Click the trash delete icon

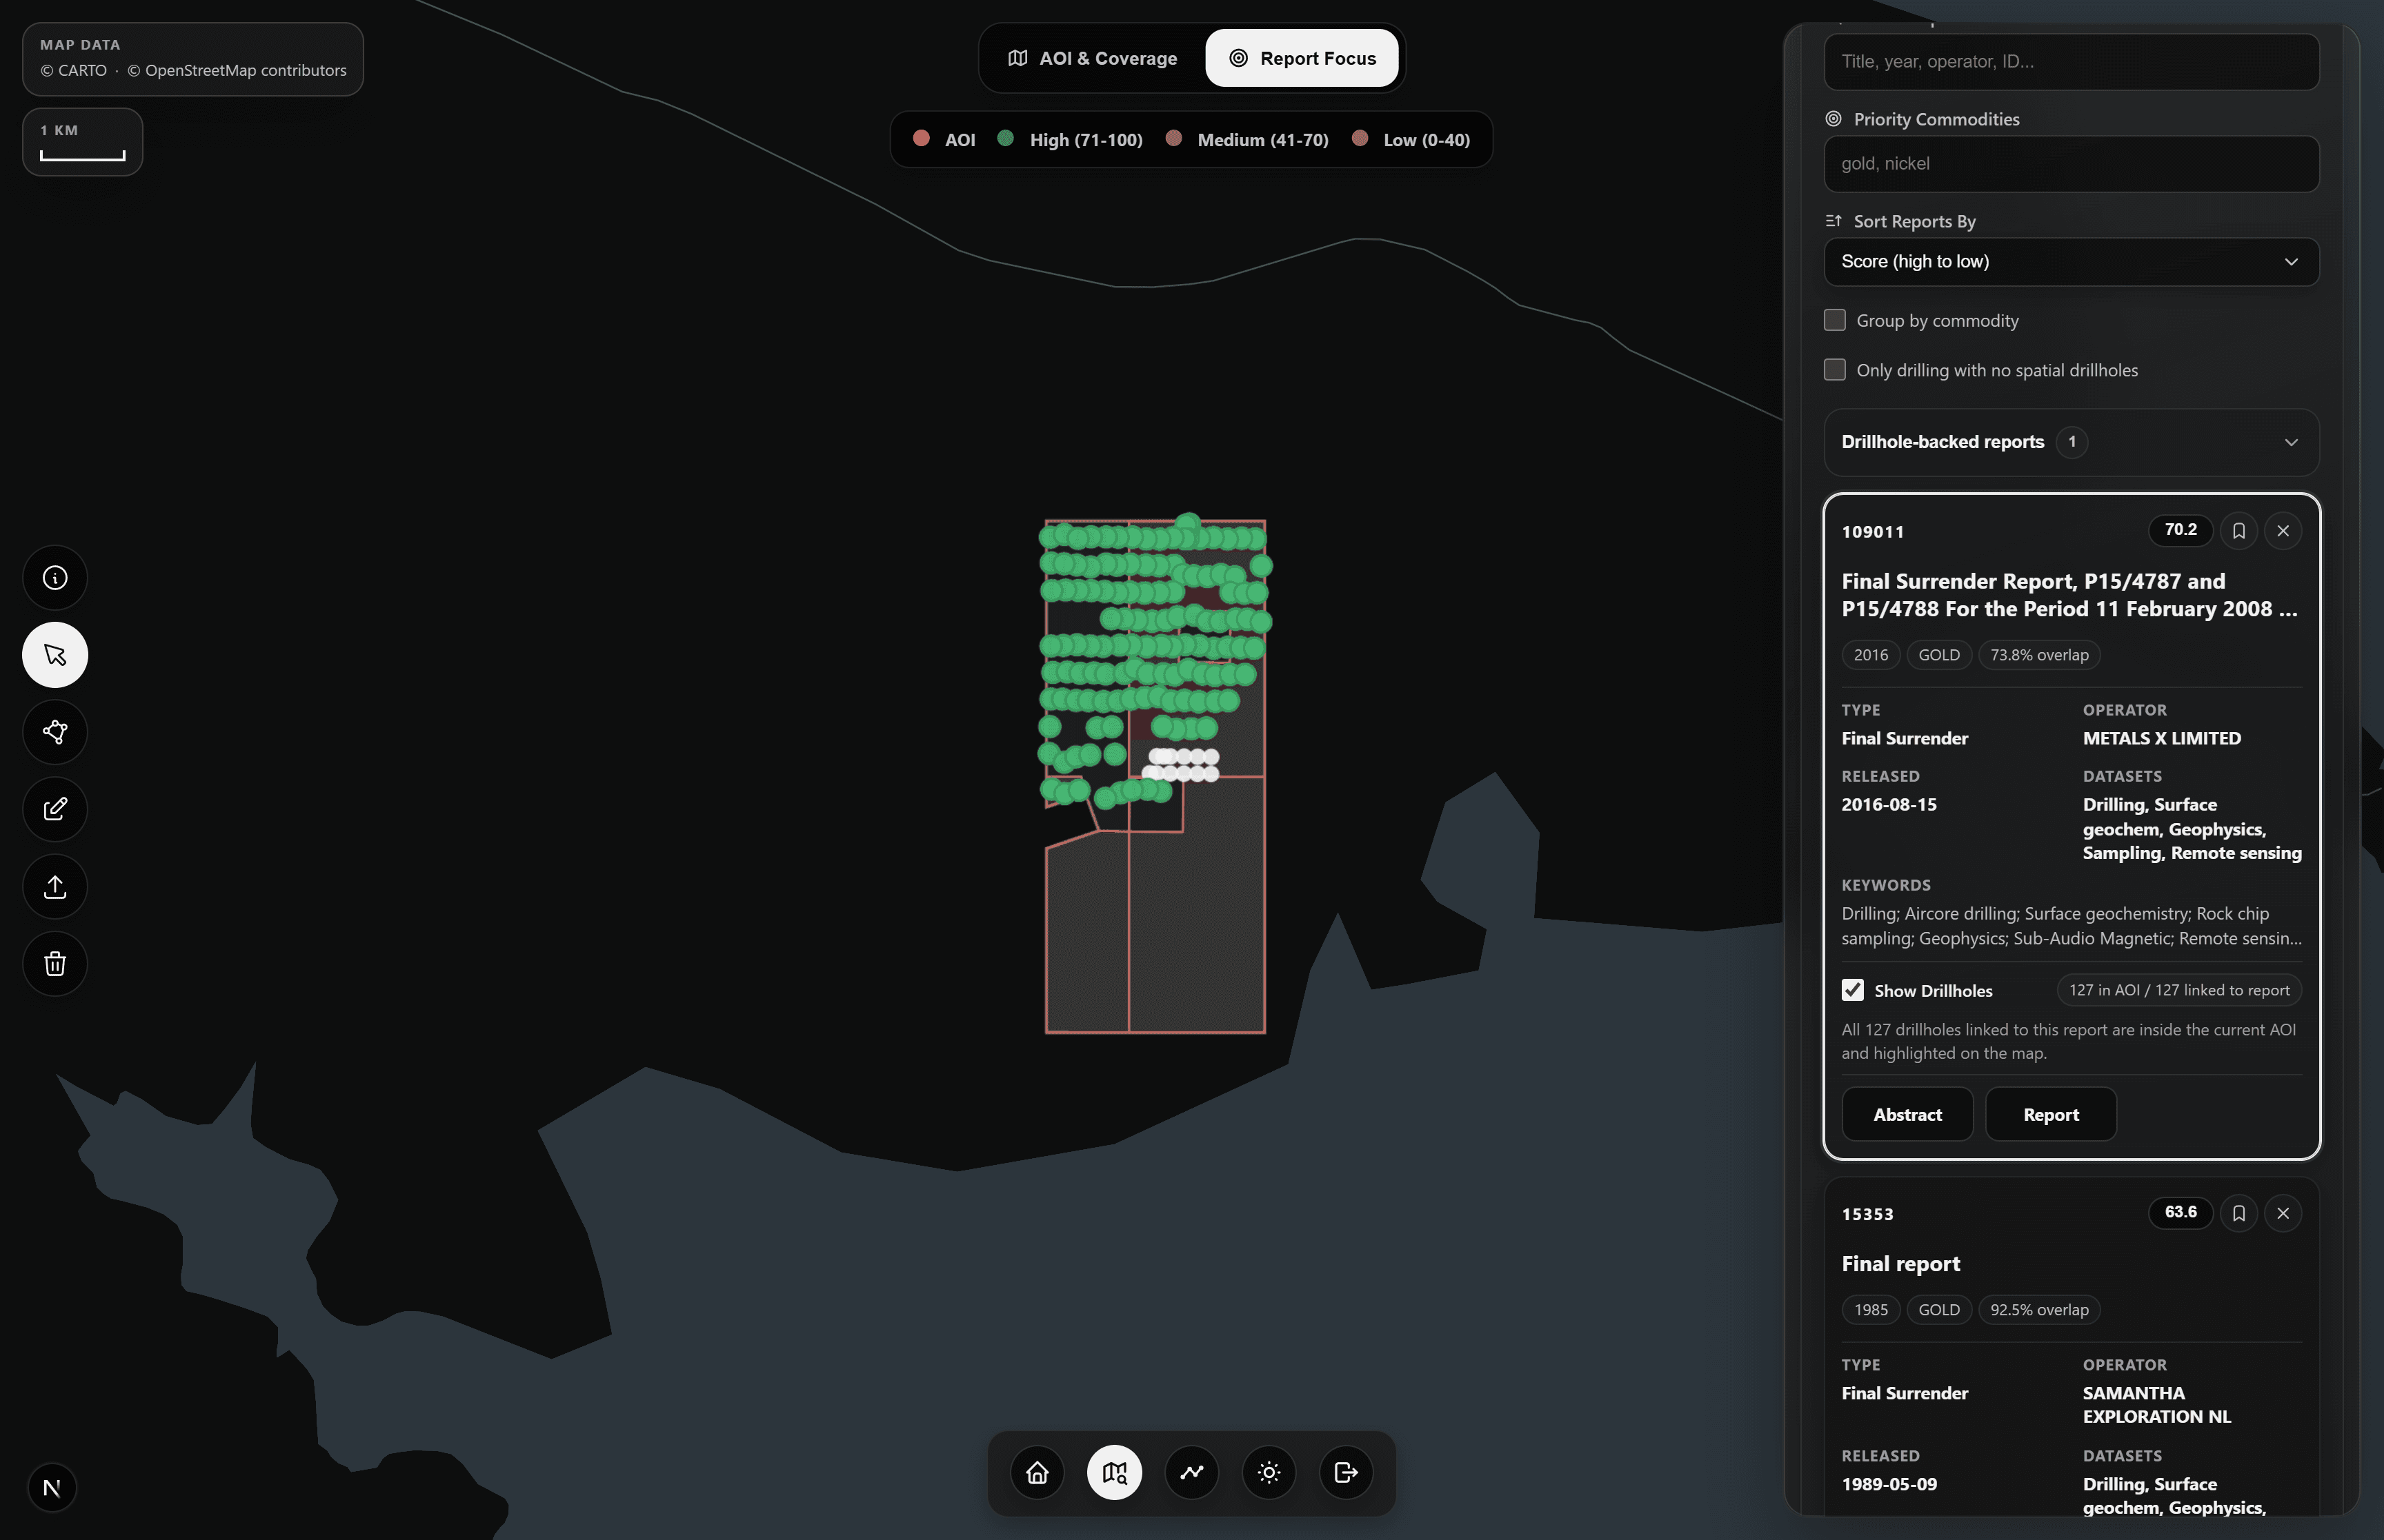(x=55, y=964)
